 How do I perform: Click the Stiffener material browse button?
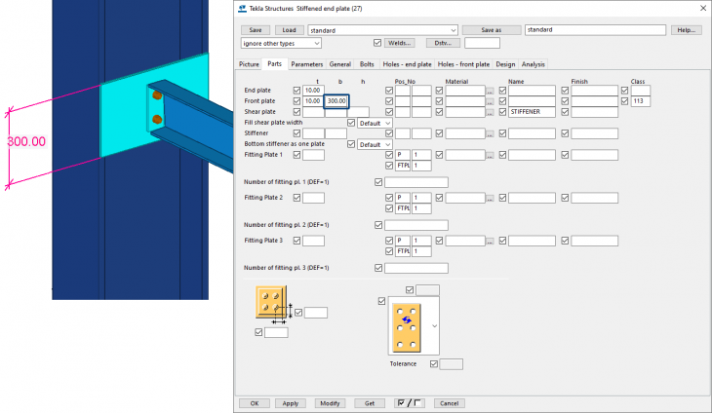pyautogui.click(x=490, y=133)
